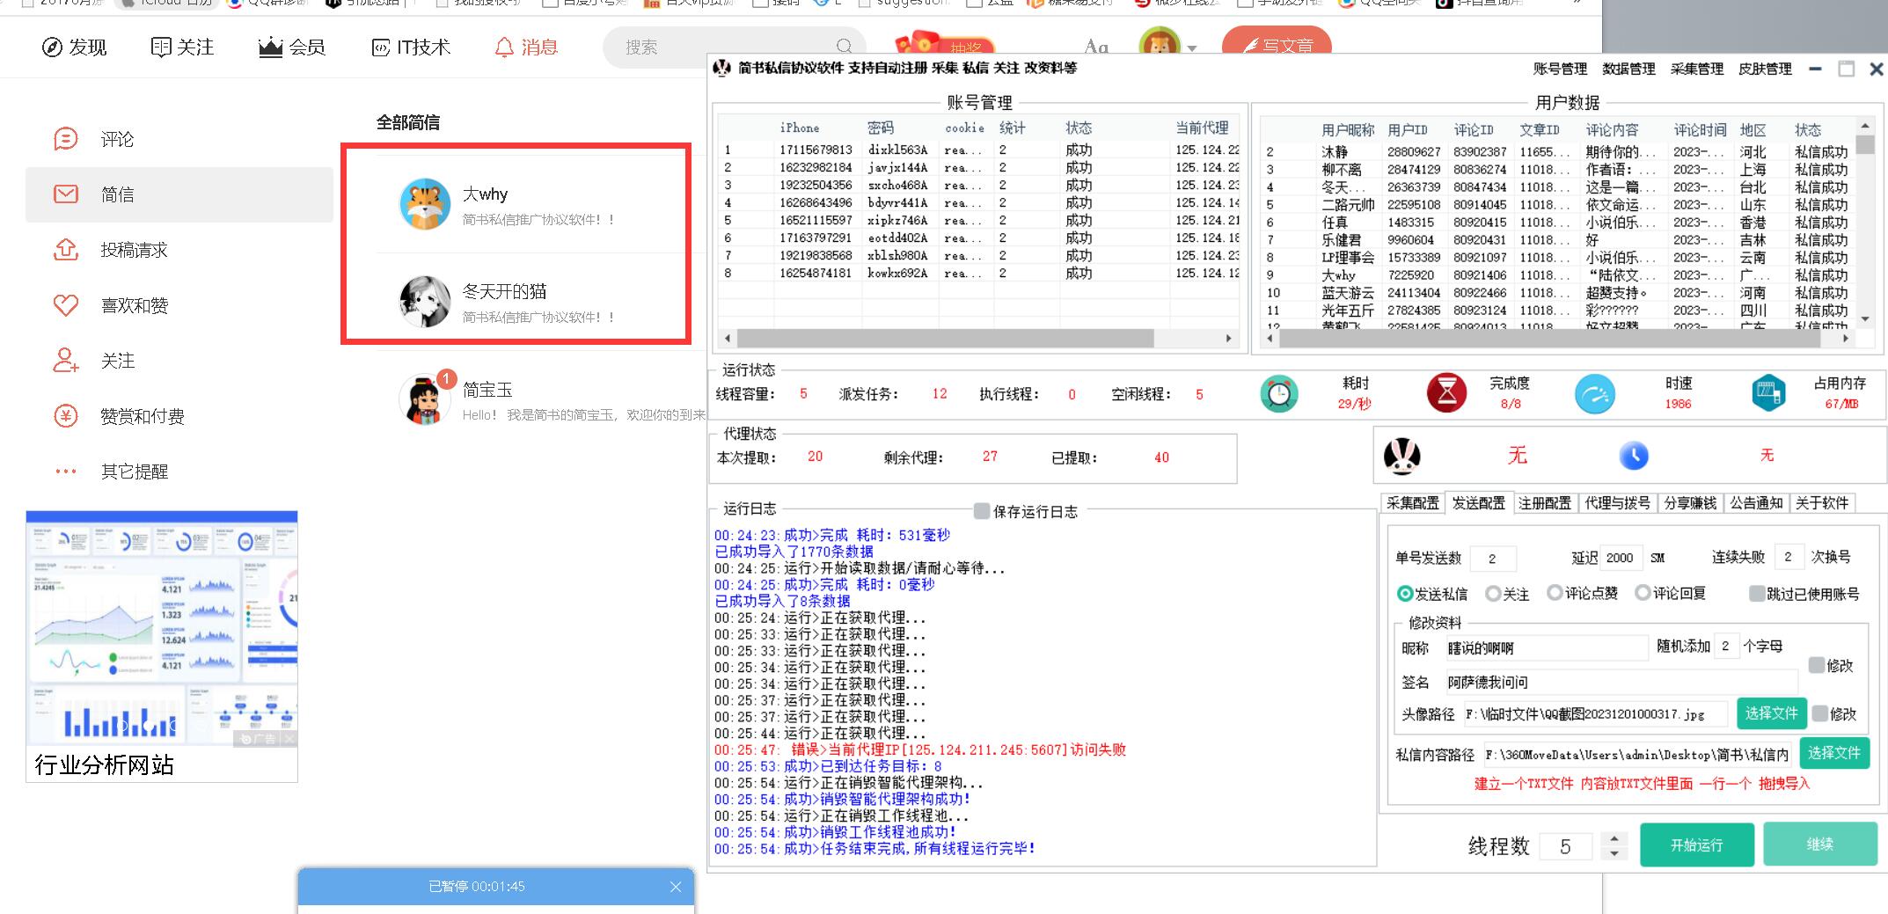
Task: Check the 跳过已使用账号 checkbox
Action: click(x=1757, y=594)
